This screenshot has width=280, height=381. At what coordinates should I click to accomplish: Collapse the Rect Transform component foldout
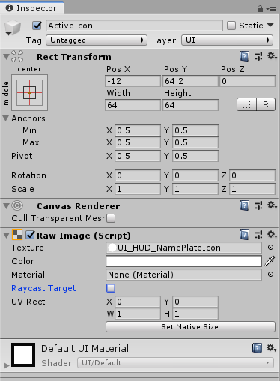tap(6, 57)
